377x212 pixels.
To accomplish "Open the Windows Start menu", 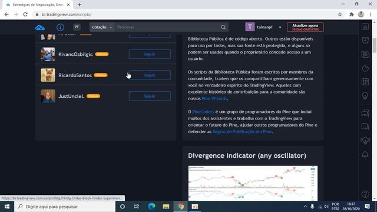I will [x=7, y=207].
